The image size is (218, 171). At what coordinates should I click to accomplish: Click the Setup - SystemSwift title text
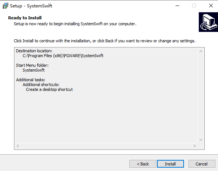(31, 6)
